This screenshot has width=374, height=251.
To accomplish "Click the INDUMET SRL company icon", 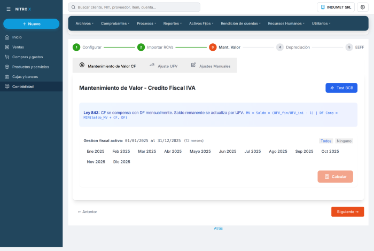I will click(323, 7).
